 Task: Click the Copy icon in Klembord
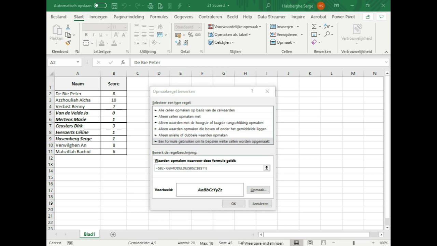click(68, 35)
